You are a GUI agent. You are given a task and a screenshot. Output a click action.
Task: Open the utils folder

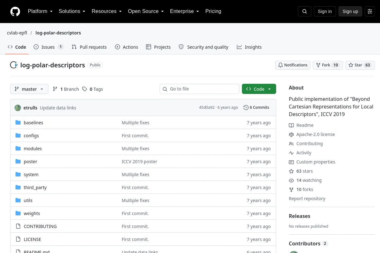[x=28, y=201]
